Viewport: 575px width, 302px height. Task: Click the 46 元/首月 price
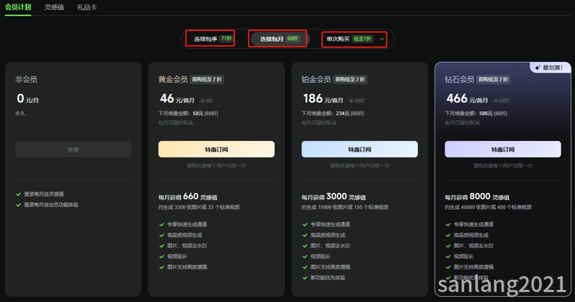click(177, 99)
